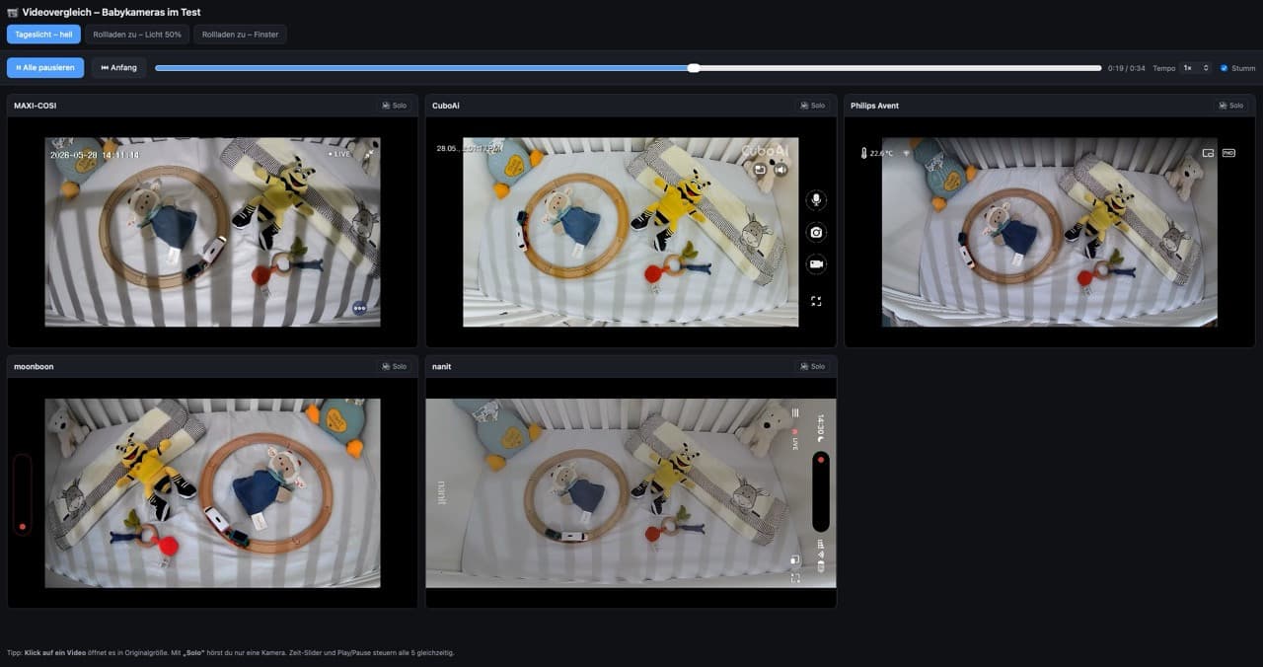The width and height of the screenshot is (1263, 667).
Task: Click the 22.6°C temperature reading
Action: tap(881, 153)
